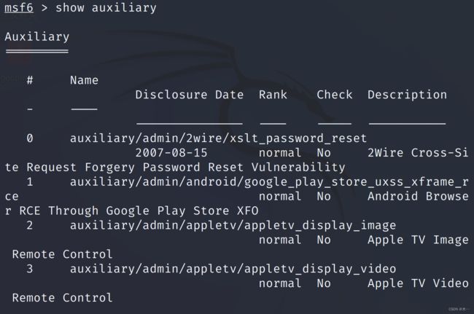Click the Disclosure Date column header
The height and width of the screenshot is (314, 474).
coord(190,95)
